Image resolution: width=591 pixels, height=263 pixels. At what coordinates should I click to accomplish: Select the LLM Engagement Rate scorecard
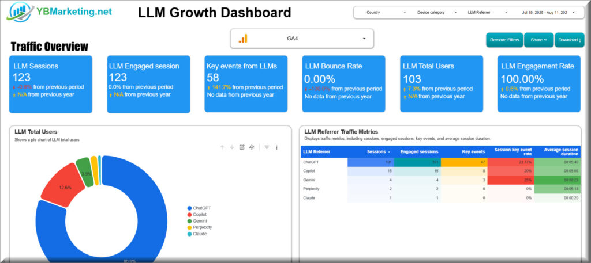(539, 84)
